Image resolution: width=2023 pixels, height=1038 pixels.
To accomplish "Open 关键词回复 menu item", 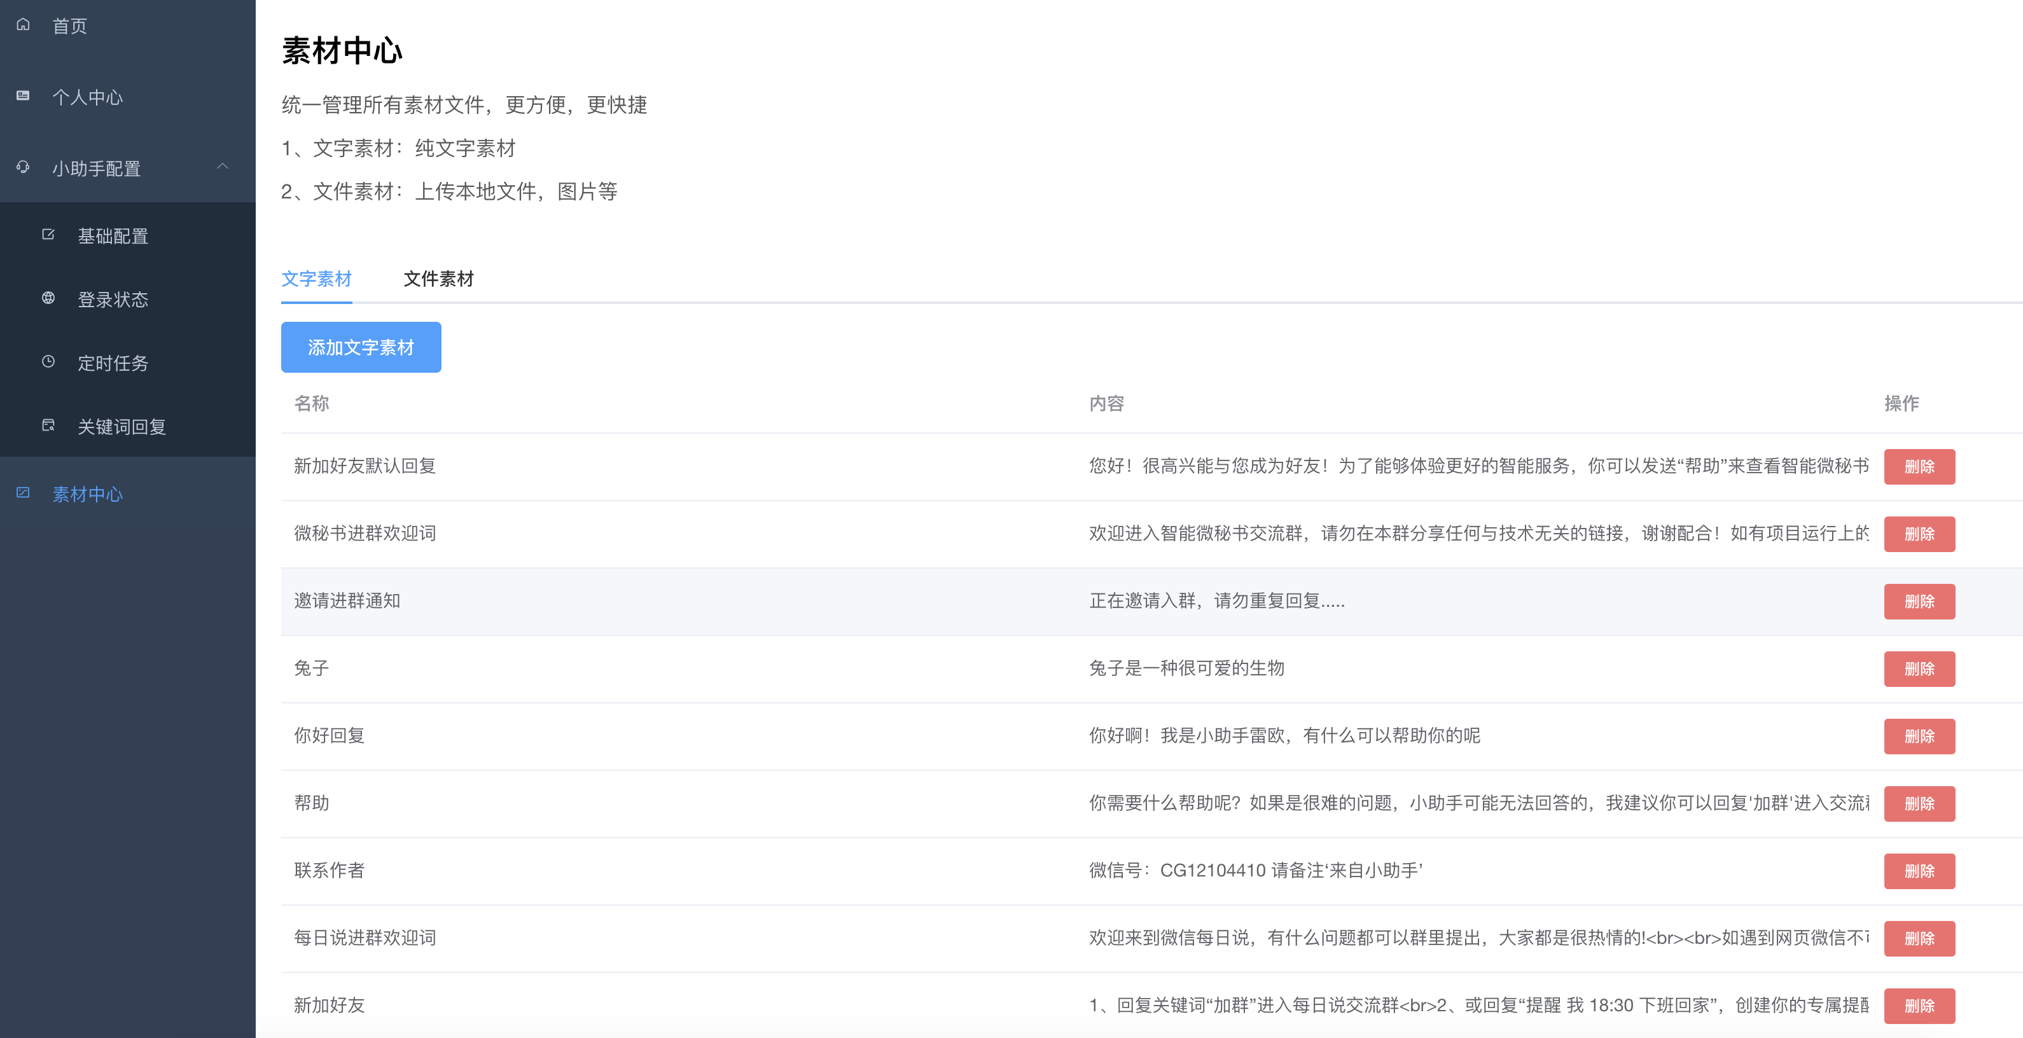I will 122,426.
